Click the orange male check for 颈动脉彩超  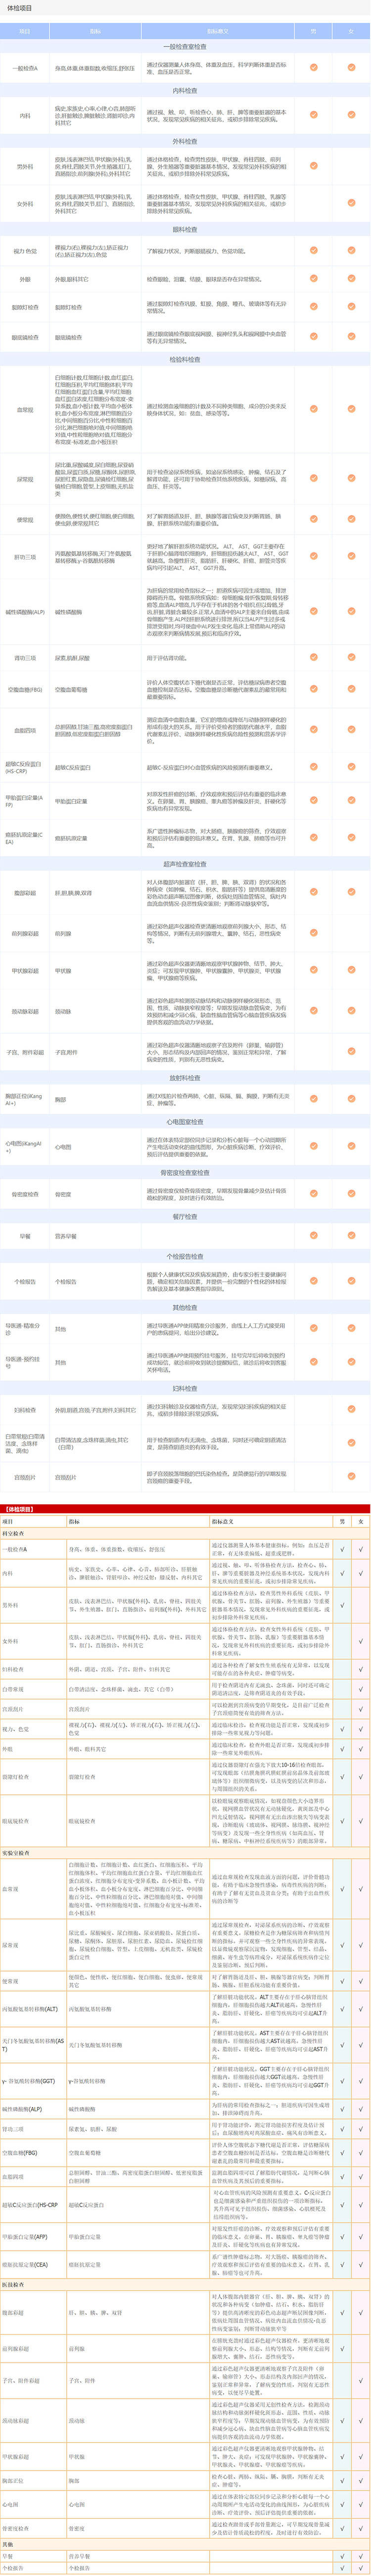314,1011
